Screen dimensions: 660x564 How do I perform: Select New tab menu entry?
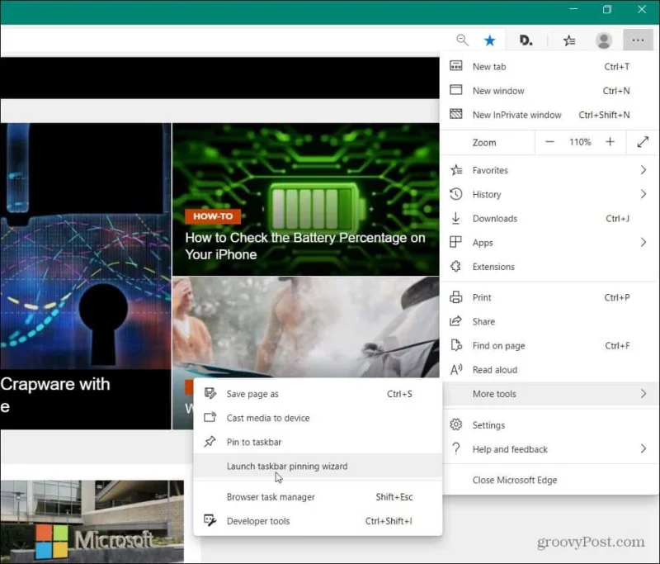point(549,67)
